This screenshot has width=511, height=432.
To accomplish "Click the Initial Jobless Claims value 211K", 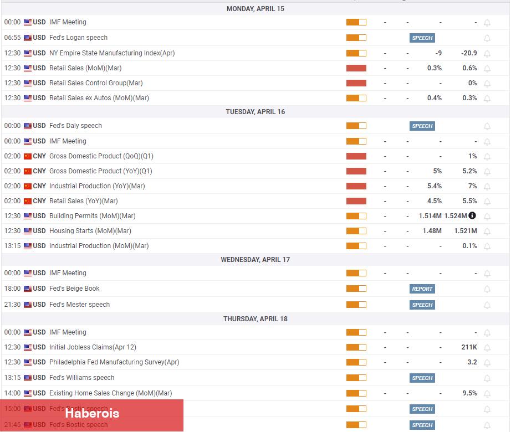I will click(469, 347).
